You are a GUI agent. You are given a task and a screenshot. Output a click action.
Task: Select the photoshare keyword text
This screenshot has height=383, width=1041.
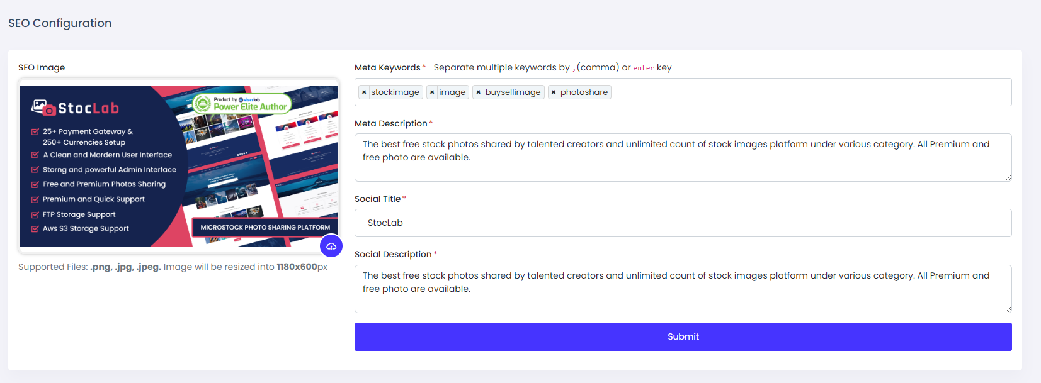coord(584,92)
